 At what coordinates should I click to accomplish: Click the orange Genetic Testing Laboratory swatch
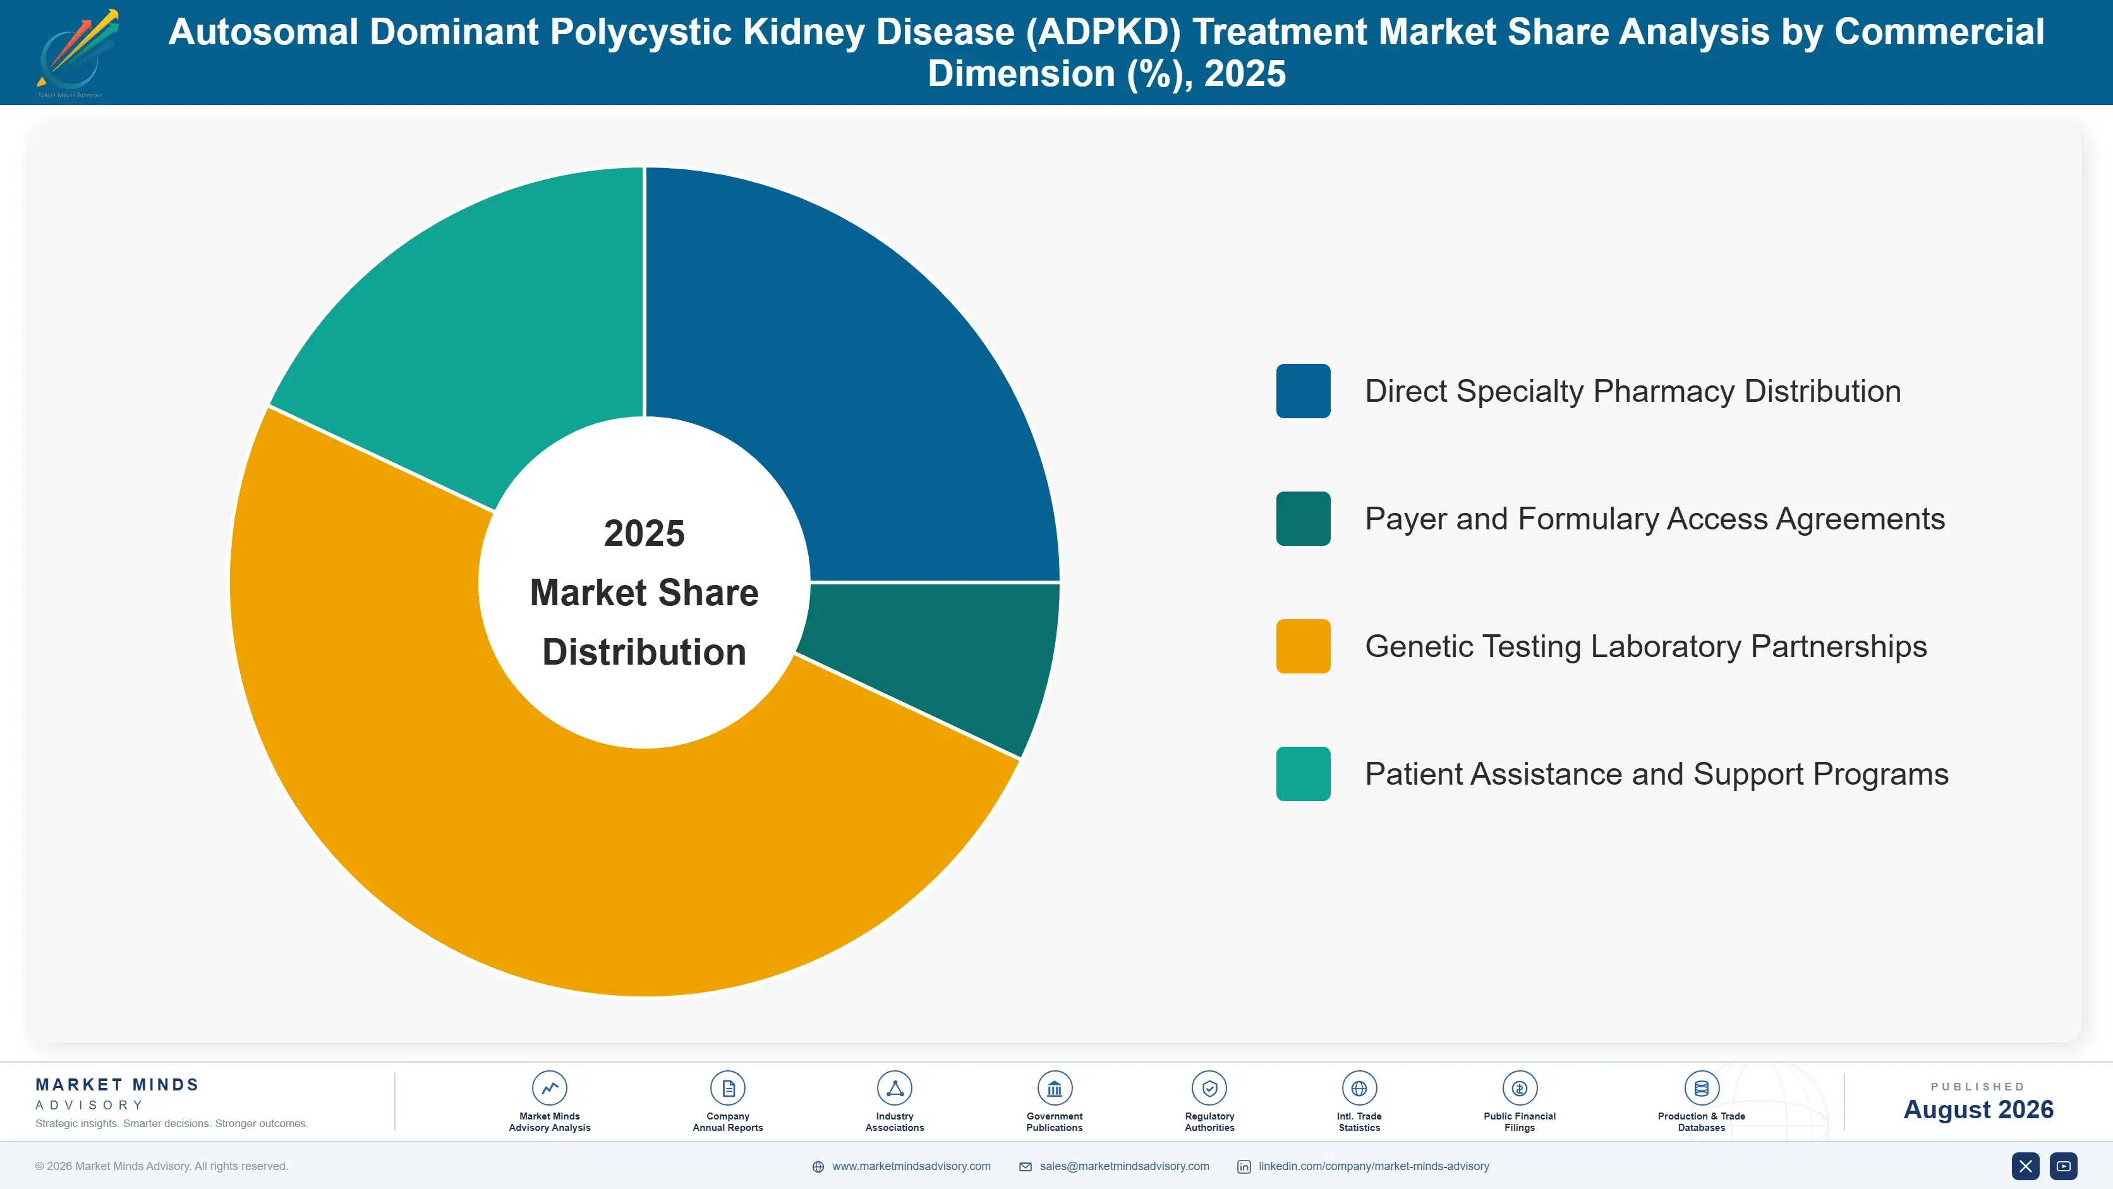1302,646
